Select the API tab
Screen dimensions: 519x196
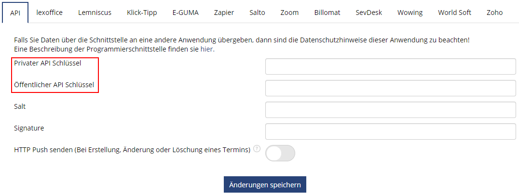[x=15, y=13]
